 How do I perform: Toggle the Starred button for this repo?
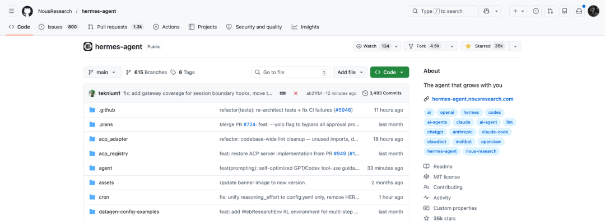click(x=485, y=46)
